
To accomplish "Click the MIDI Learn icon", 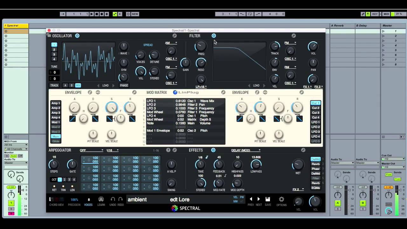I will pos(101,199).
